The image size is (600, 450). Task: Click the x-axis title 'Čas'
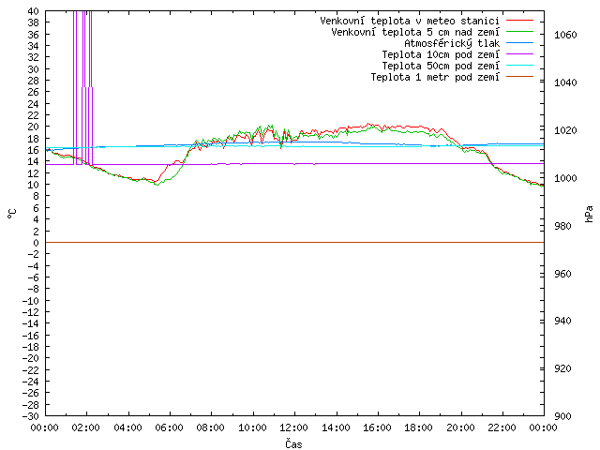click(x=293, y=443)
